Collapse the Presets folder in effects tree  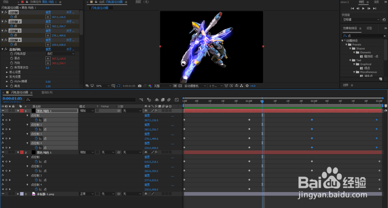tap(346, 45)
